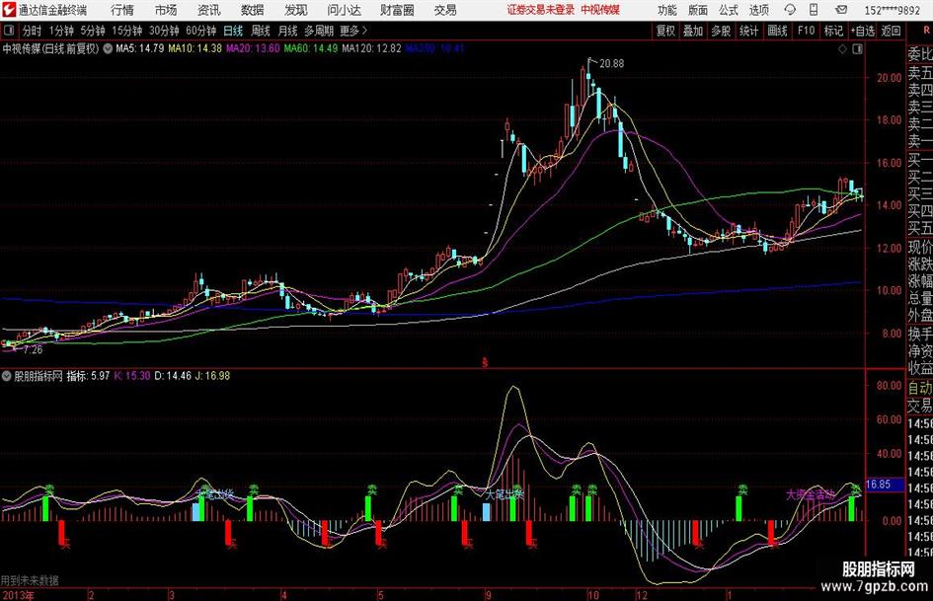The image size is (933, 601).
Task: Click the account number 152****9892
Action: coord(892,10)
